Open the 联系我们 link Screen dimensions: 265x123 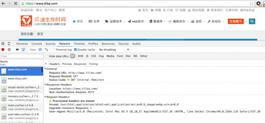point(215,10)
